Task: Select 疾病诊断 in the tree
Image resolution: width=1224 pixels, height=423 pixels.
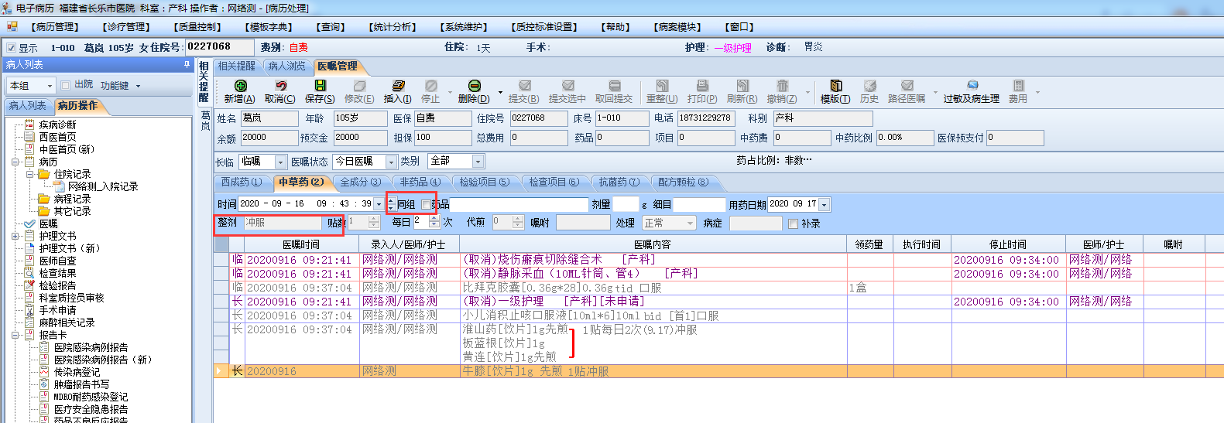Action: tap(58, 125)
